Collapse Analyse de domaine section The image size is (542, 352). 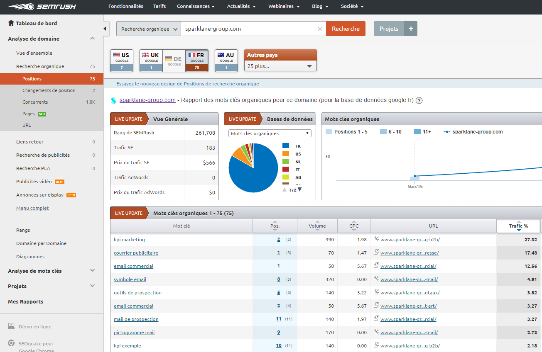92,39
